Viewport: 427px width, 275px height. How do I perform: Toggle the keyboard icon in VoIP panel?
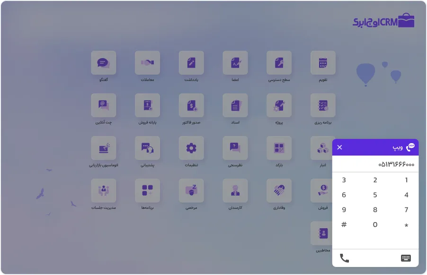click(x=406, y=258)
